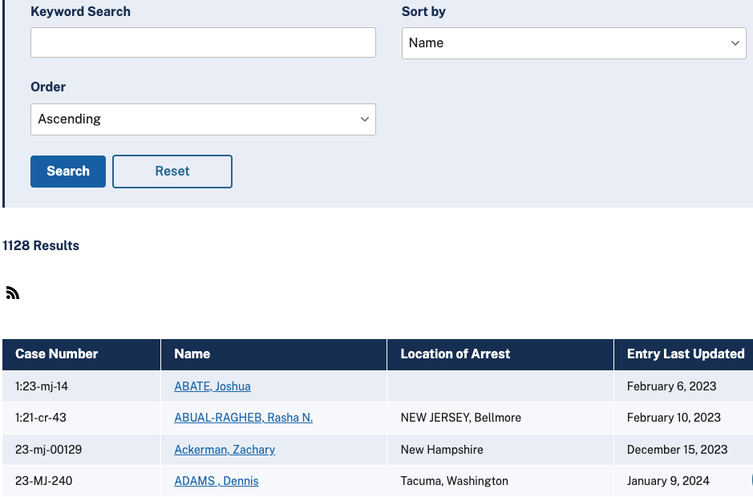Viewport: 753px width, 497px height.
Task: Open the Ackerman, Zachary link
Action: click(x=225, y=450)
